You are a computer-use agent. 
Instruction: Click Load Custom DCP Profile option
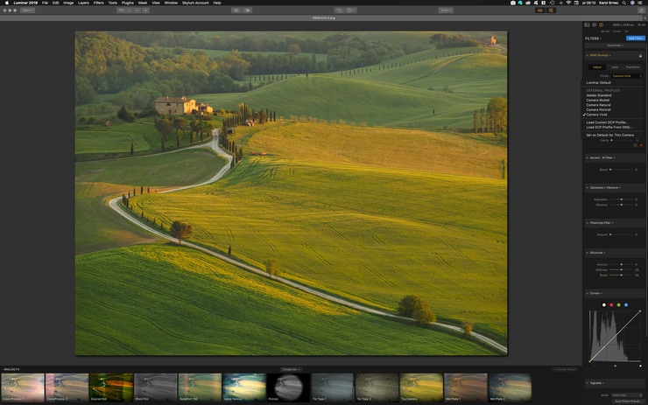click(608, 122)
